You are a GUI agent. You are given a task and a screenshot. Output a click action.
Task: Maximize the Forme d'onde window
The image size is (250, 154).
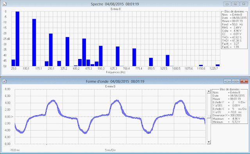[x=236, y=81]
